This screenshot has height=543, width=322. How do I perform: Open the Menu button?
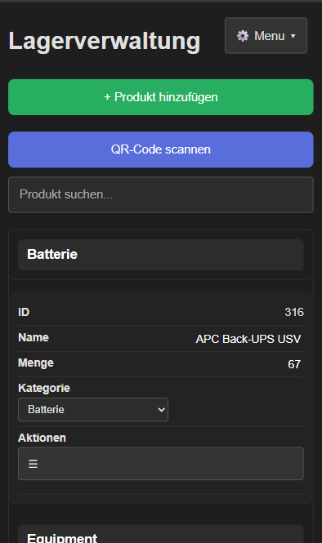(266, 36)
